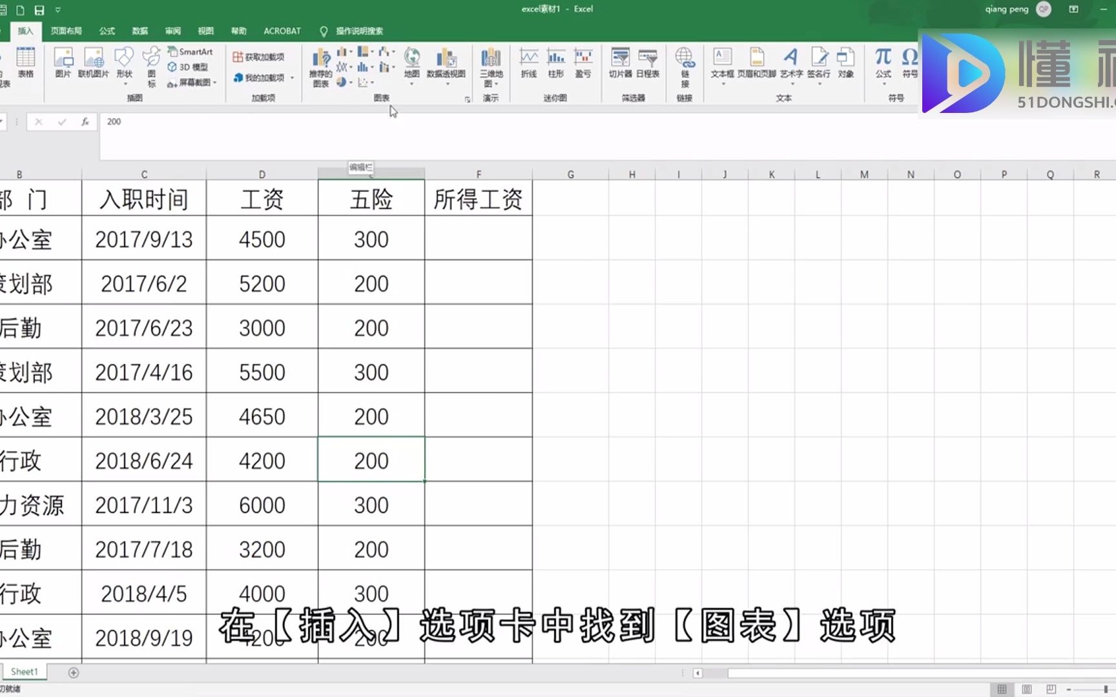Click the qiang peng account name
Viewport: 1116px width, 697px height.
1006,9
